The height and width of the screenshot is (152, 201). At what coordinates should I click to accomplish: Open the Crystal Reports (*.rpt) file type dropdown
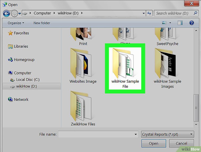167,134
